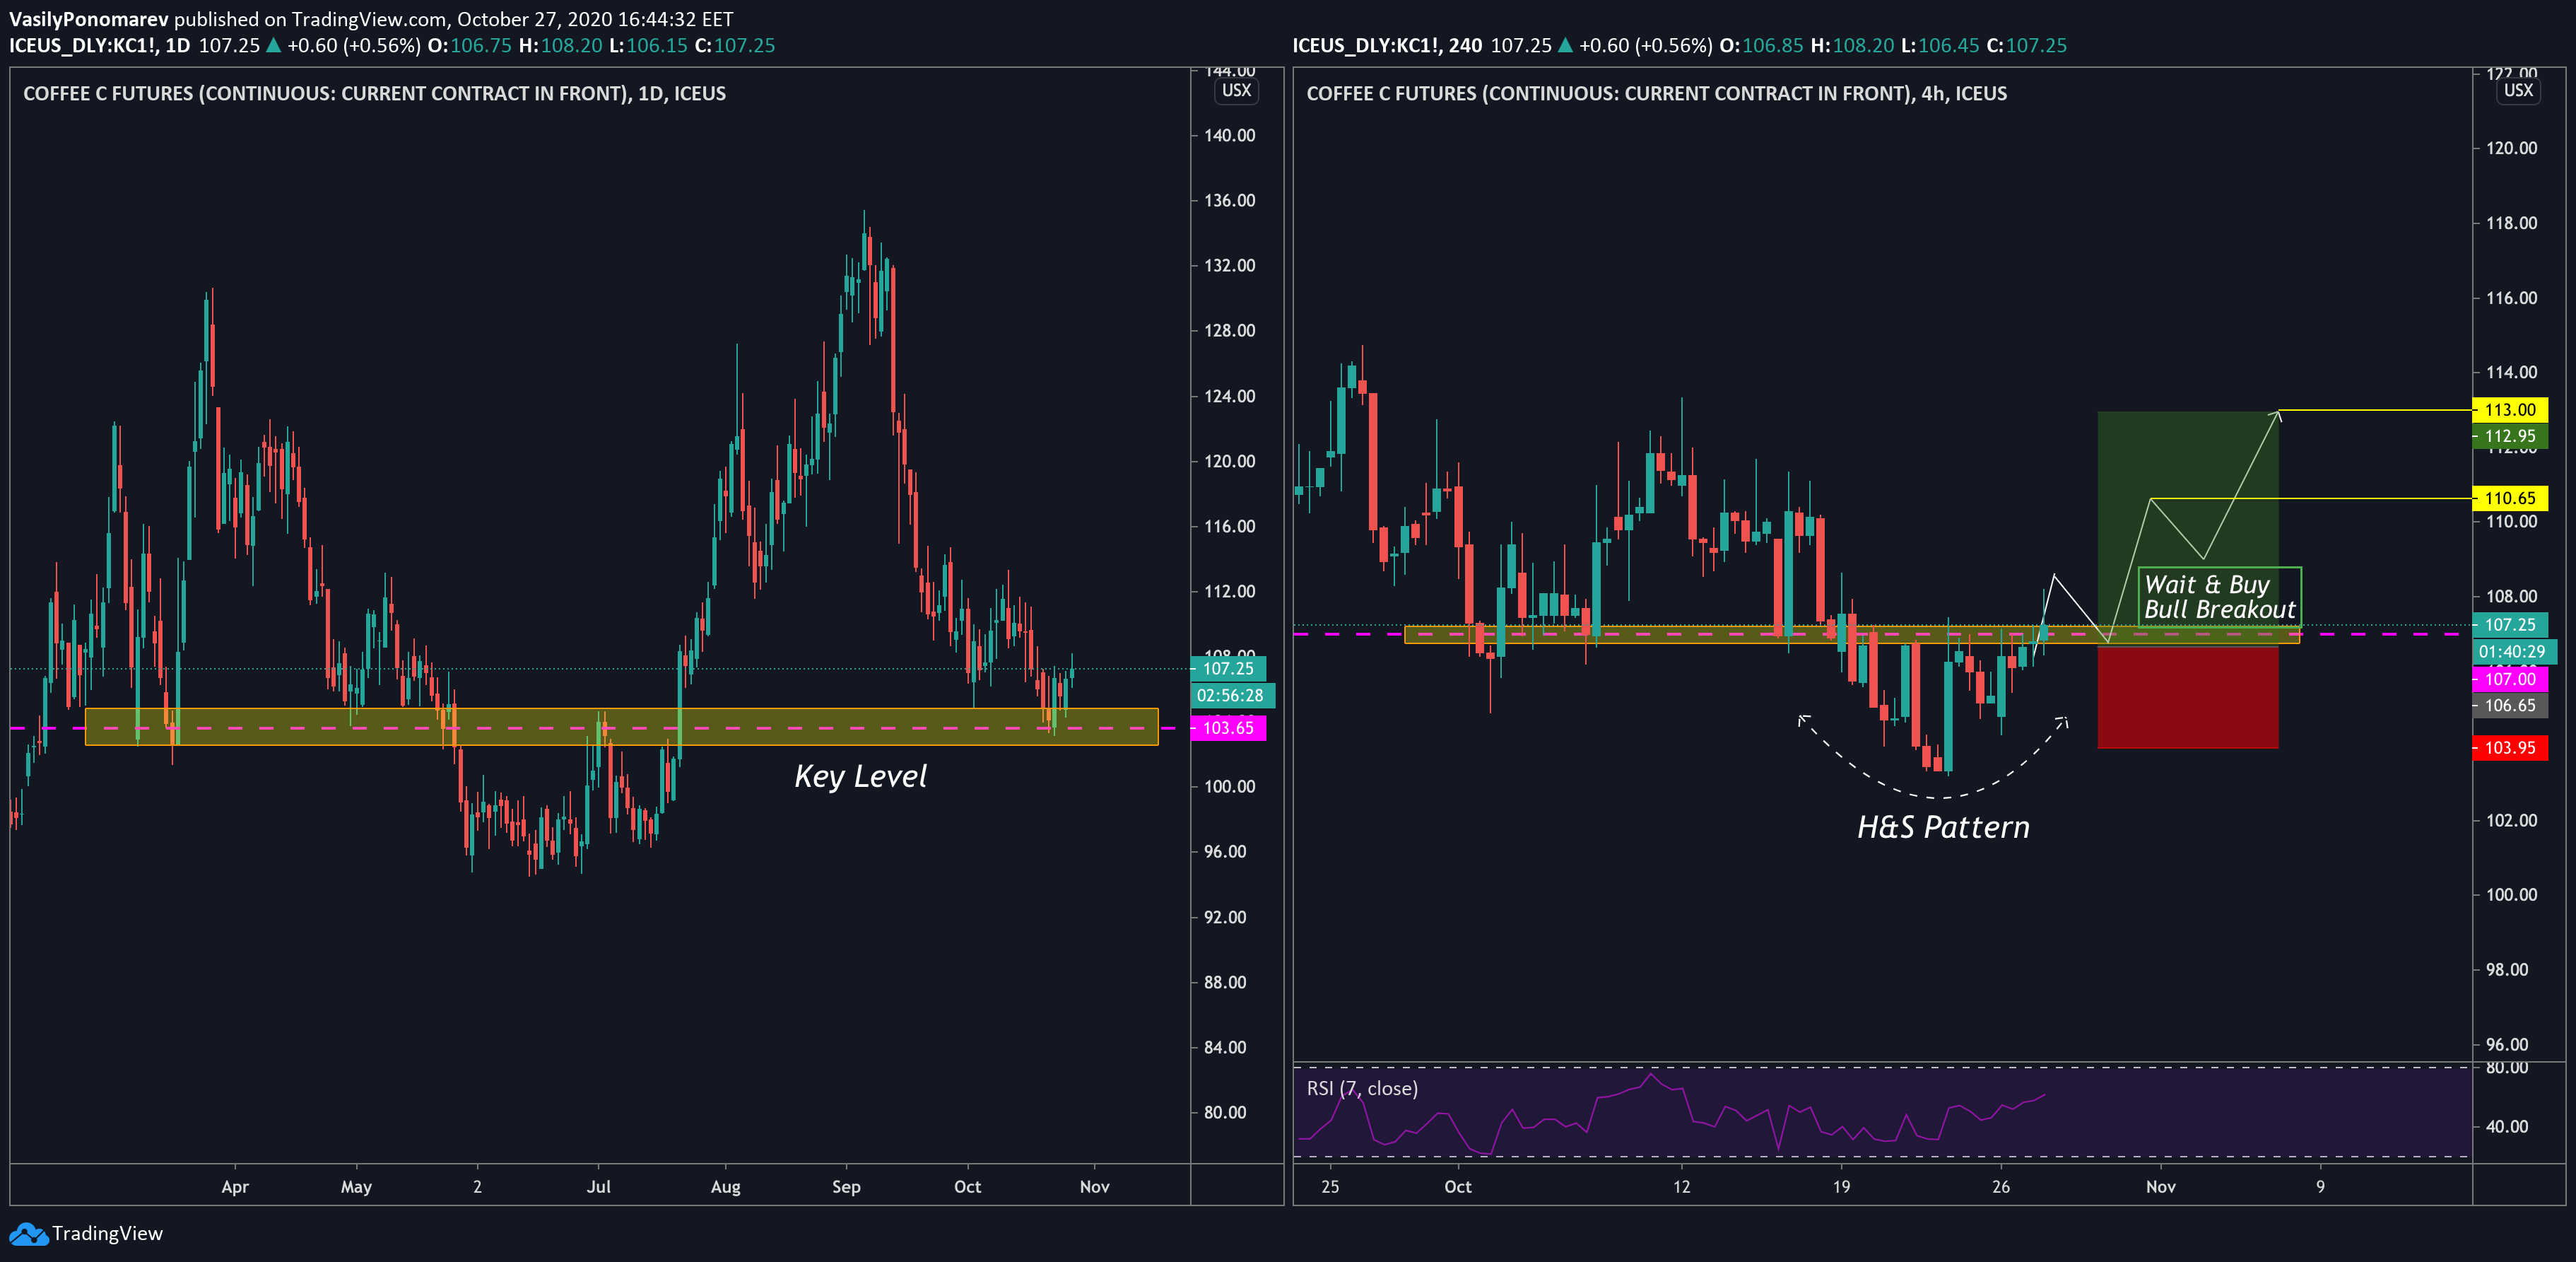This screenshot has height=1262, width=2576.
Task: Click the 120.00 tick on the 4h price scale
Action: [x=2511, y=148]
